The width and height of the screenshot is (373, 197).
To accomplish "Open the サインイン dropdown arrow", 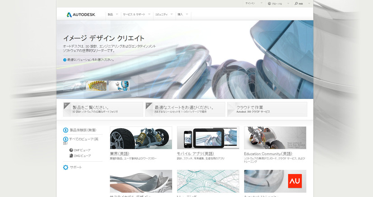I will [x=261, y=3].
